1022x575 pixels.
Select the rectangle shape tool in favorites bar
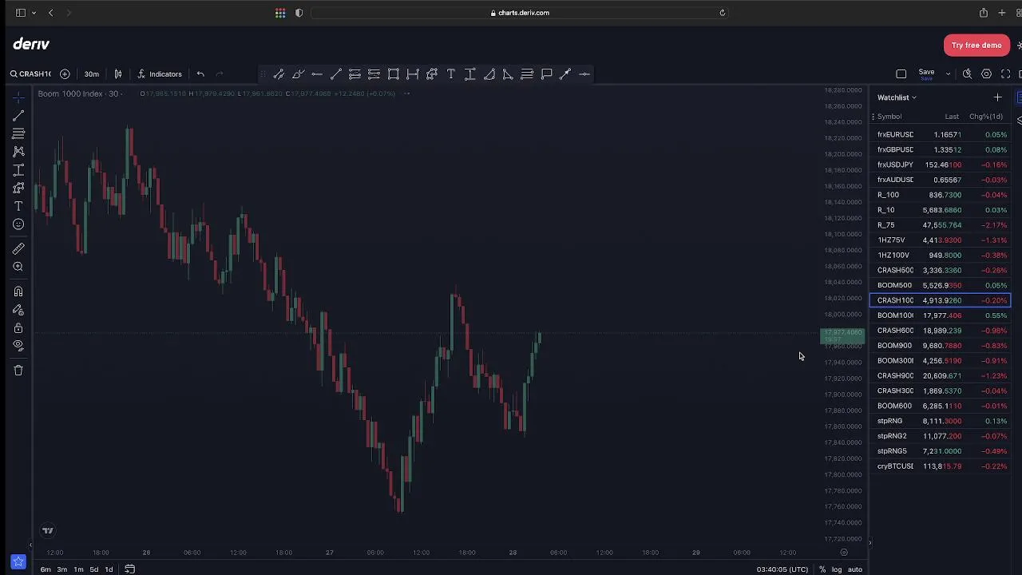[x=394, y=74]
